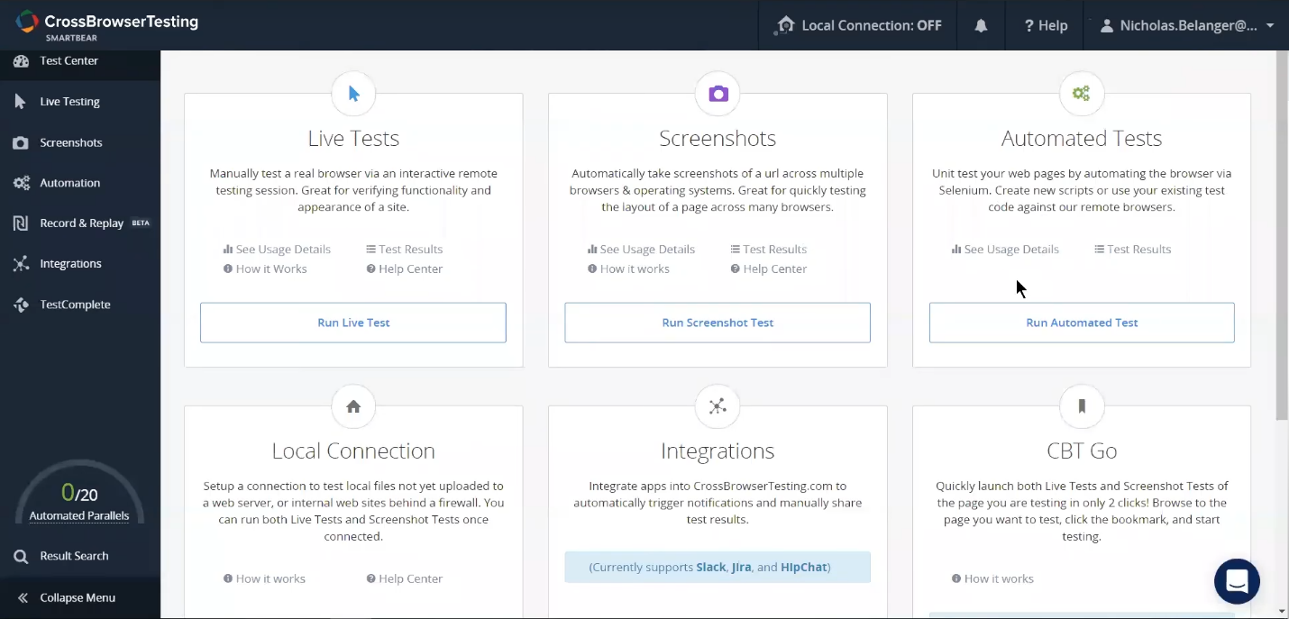The image size is (1289, 619).
Task: Click the Screenshots camera icon circle
Action: [x=718, y=94]
